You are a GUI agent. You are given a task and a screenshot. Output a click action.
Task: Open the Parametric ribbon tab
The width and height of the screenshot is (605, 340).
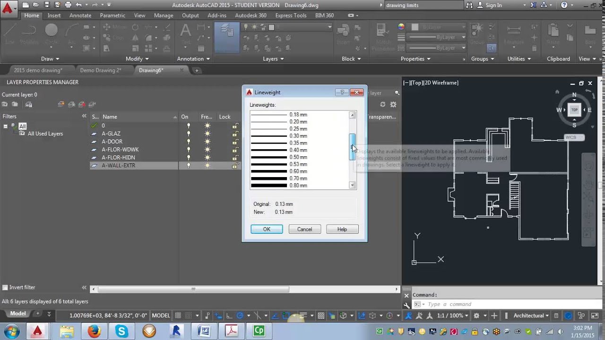[x=112, y=15]
